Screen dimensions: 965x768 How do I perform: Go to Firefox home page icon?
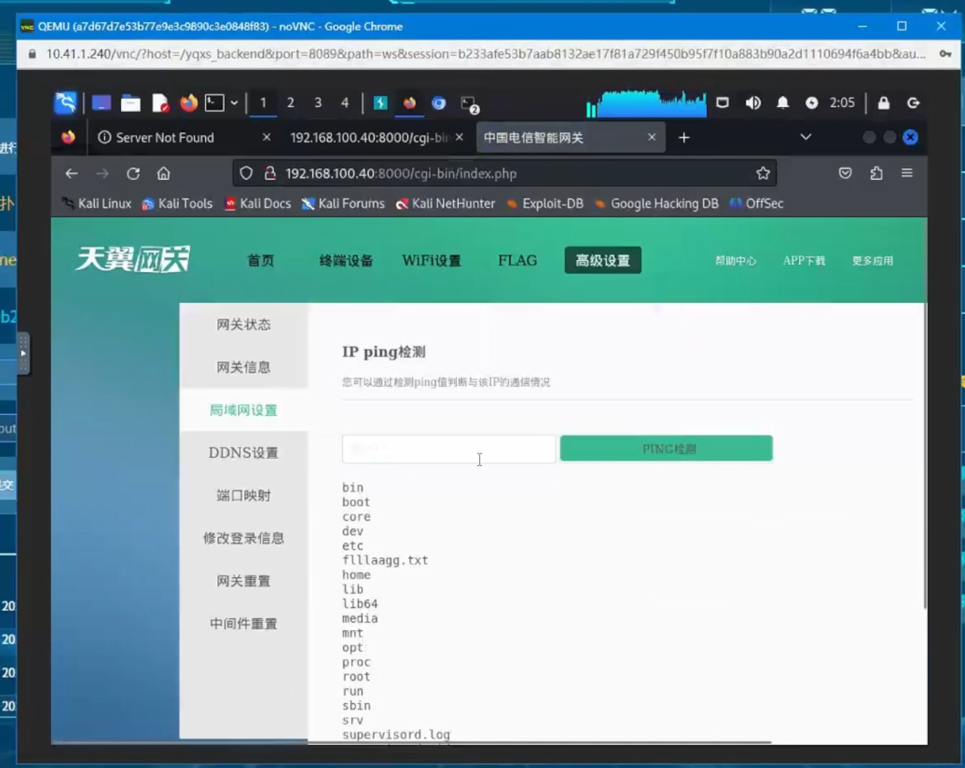pyautogui.click(x=164, y=173)
